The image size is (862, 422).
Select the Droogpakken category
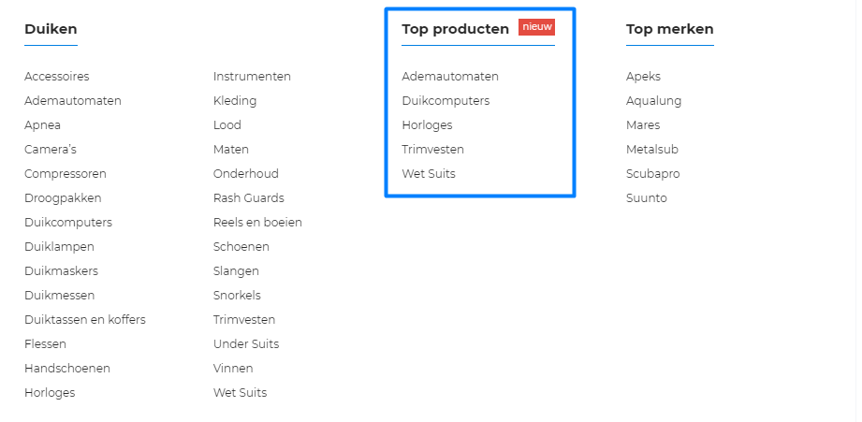tap(63, 197)
